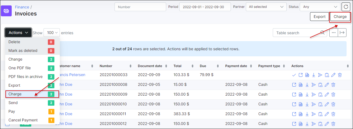Click the Finance module icon
The height and width of the screenshot is (129, 353).
6,10
